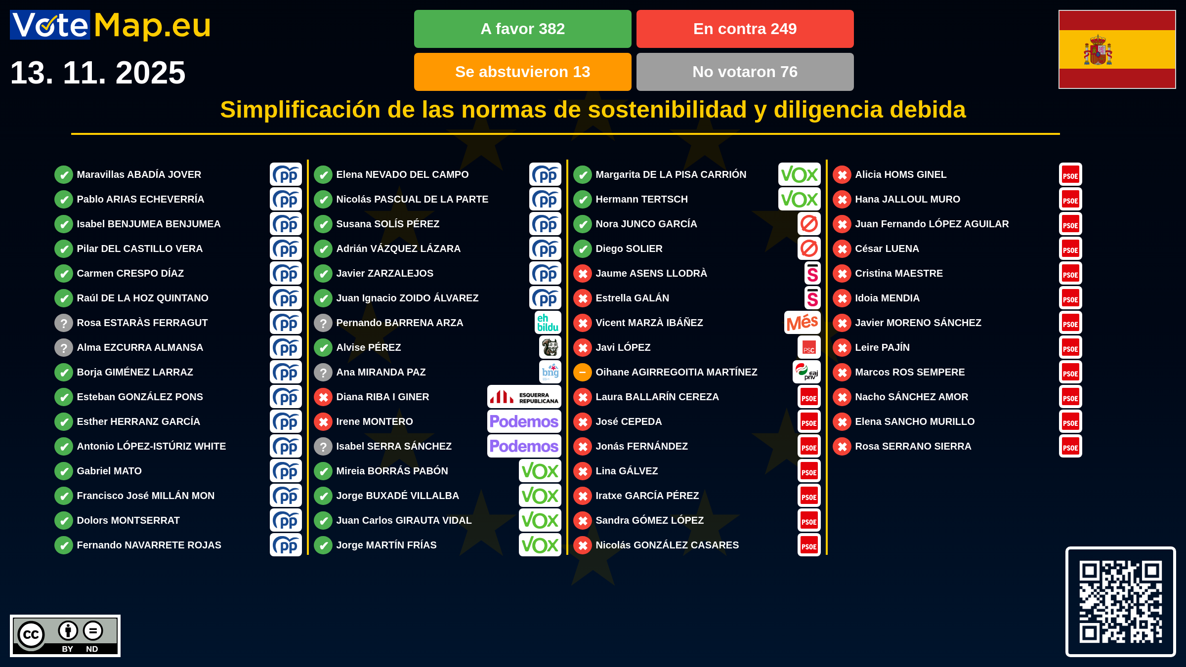
Task: Click the En contra 249 button
Action: point(744,29)
